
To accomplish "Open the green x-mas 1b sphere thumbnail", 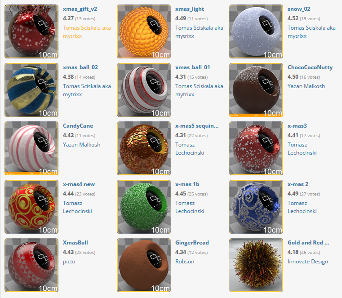I will point(144,207).
